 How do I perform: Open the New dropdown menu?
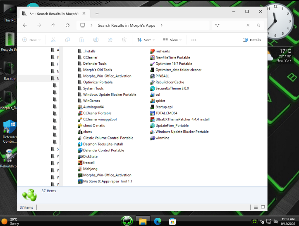pyautogui.click(x=31, y=40)
